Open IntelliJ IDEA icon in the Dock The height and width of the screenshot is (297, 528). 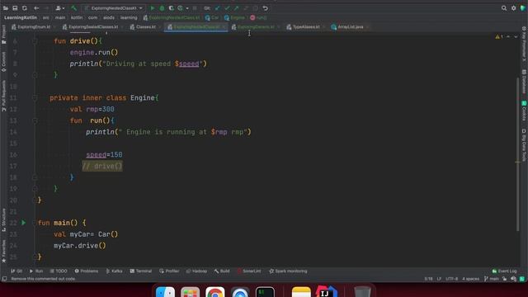click(x=327, y=292)
